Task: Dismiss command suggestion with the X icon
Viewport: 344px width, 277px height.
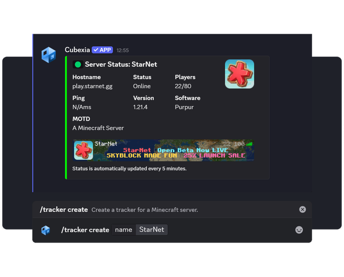Action: point(302,209)
